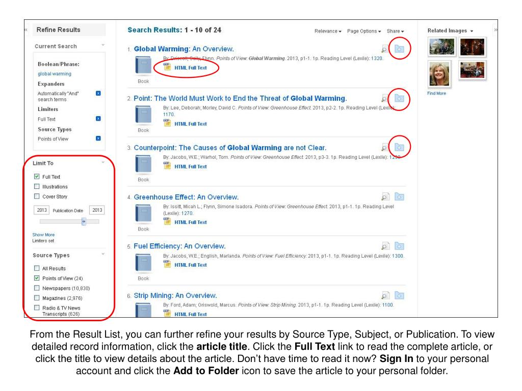Open the Relevance sort dropdown

pyautogui.click(x=328, y=31)
